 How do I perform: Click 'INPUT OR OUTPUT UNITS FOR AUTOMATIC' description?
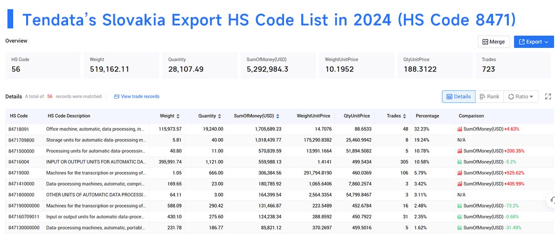click(96, 162)
